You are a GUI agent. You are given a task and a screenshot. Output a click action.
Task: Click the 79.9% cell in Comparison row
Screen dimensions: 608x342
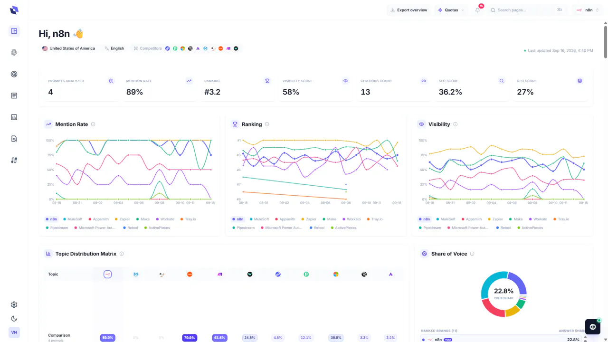tap(190, 338)
